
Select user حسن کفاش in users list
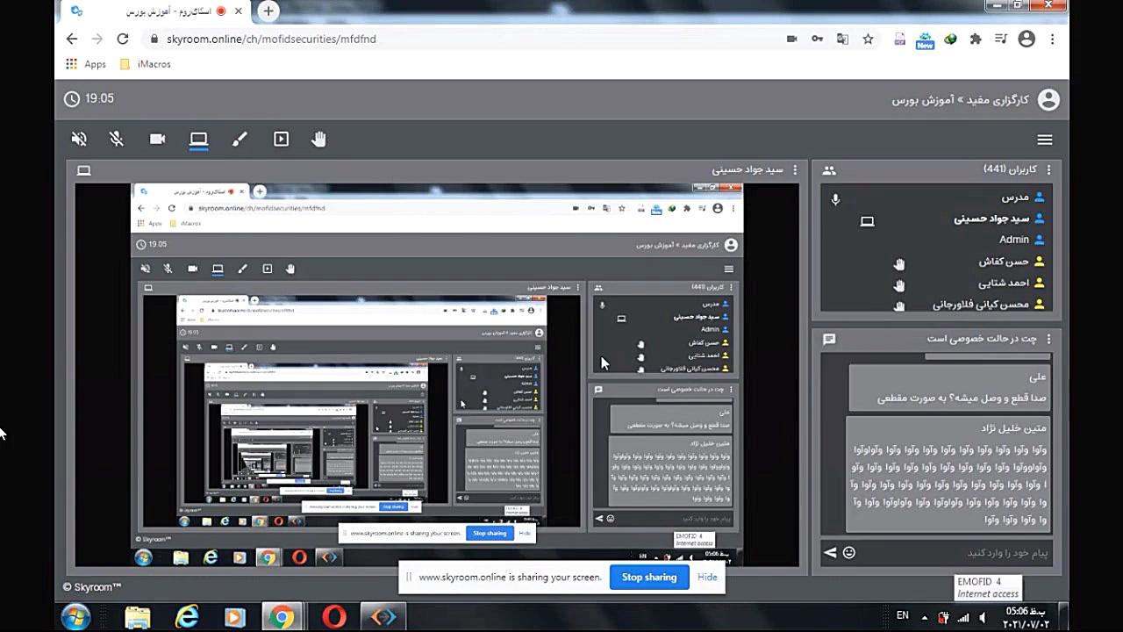[x=1004, y=262]
